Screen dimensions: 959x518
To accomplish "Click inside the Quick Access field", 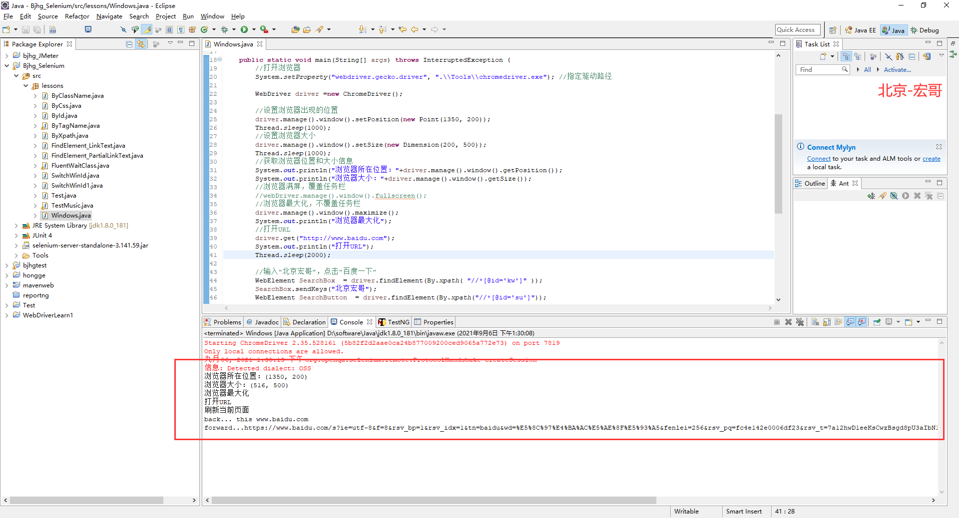I will point(797,29).
